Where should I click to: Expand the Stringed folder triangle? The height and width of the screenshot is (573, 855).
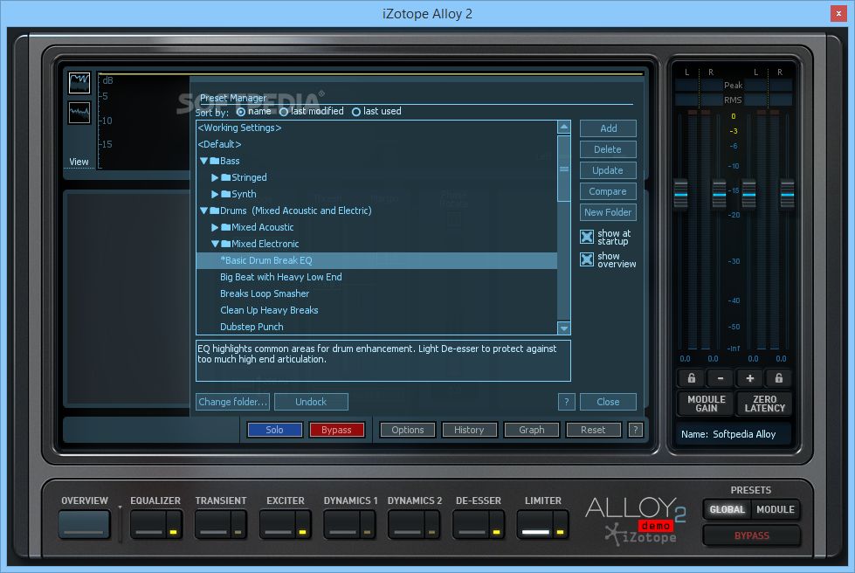215,177
